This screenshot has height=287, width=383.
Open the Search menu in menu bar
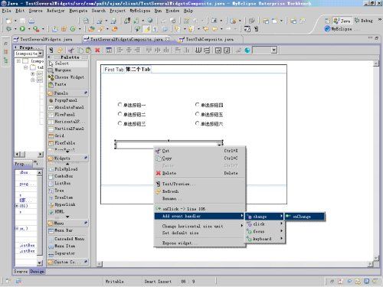(x=99, y=11)
